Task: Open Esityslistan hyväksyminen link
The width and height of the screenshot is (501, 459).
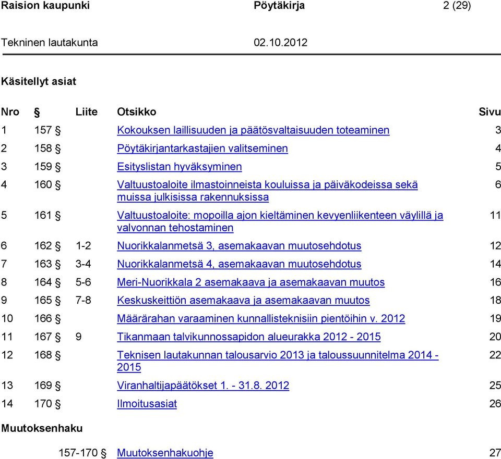Action: (x=179, y=167)
